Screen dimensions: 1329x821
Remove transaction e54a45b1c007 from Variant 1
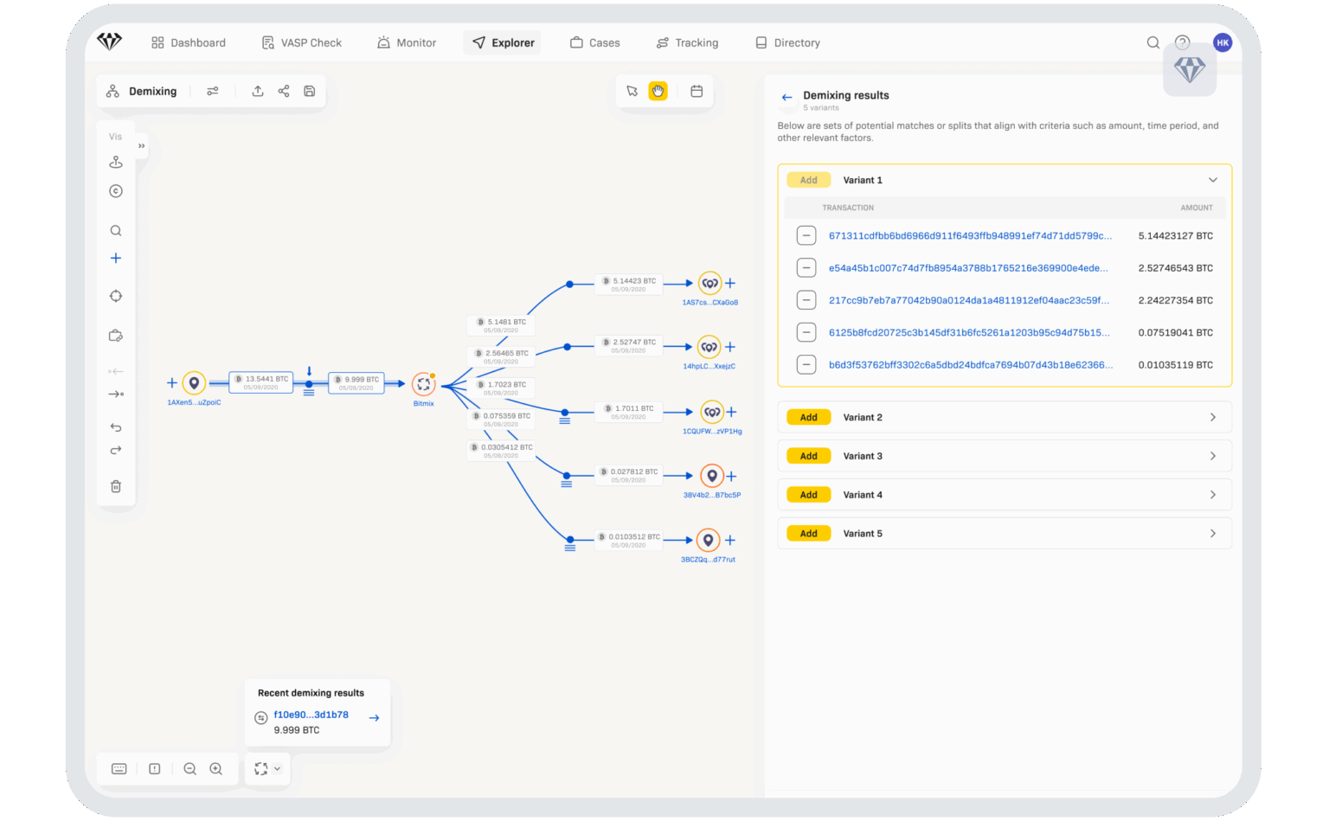pyautogui.click(x=806, y=267)
